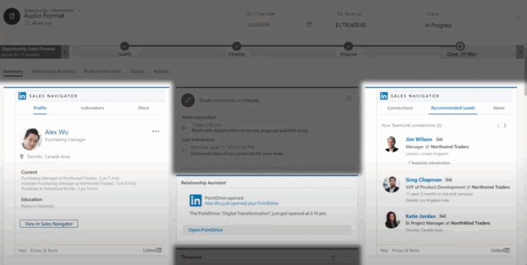Image resolution: width=527 pixels, height=265 pixels.
Task: Click the Est. Close Date field 12/23/2018
Action: (258, 25)
